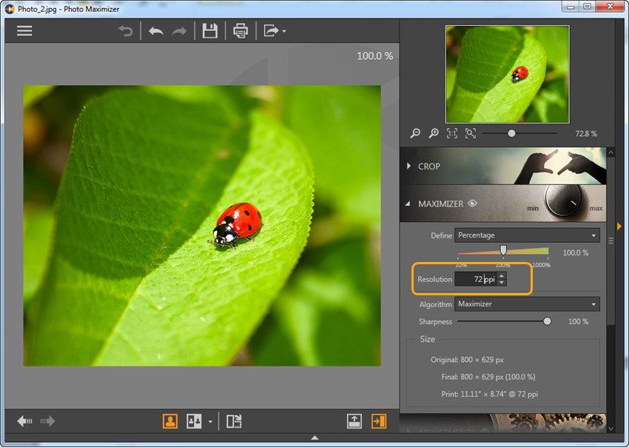Click the redo arrow icon
Screen dimensions: 629x447
coord(179,31)
